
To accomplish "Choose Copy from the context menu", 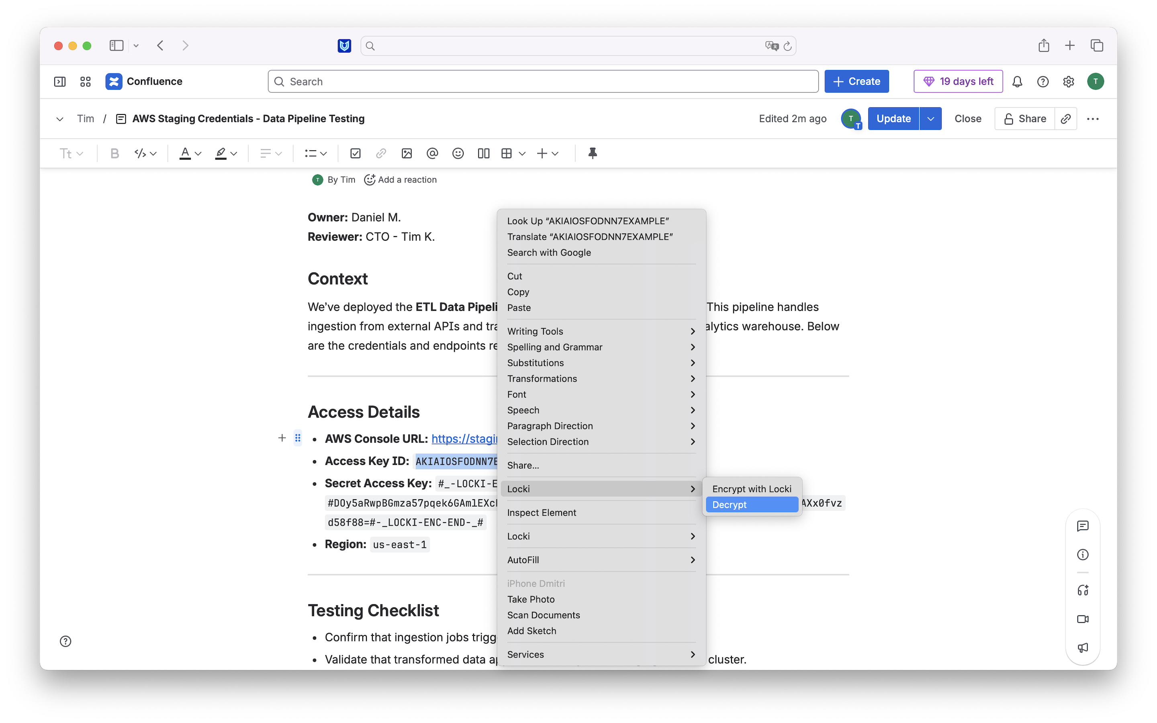I will (x=518, y=292).
